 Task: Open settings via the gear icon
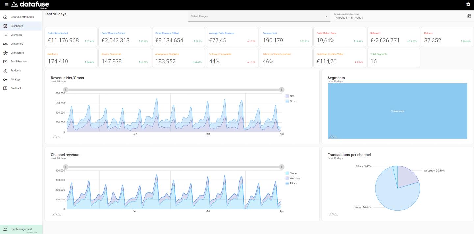point(468,4)
